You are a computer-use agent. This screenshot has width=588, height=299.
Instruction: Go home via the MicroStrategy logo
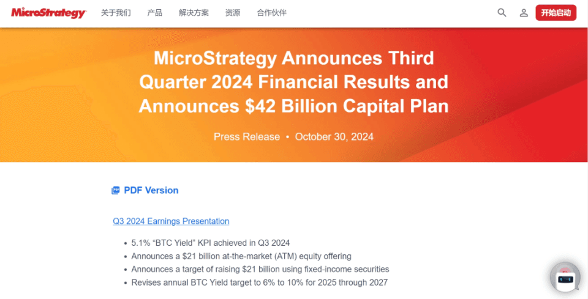tap(49, 13)
